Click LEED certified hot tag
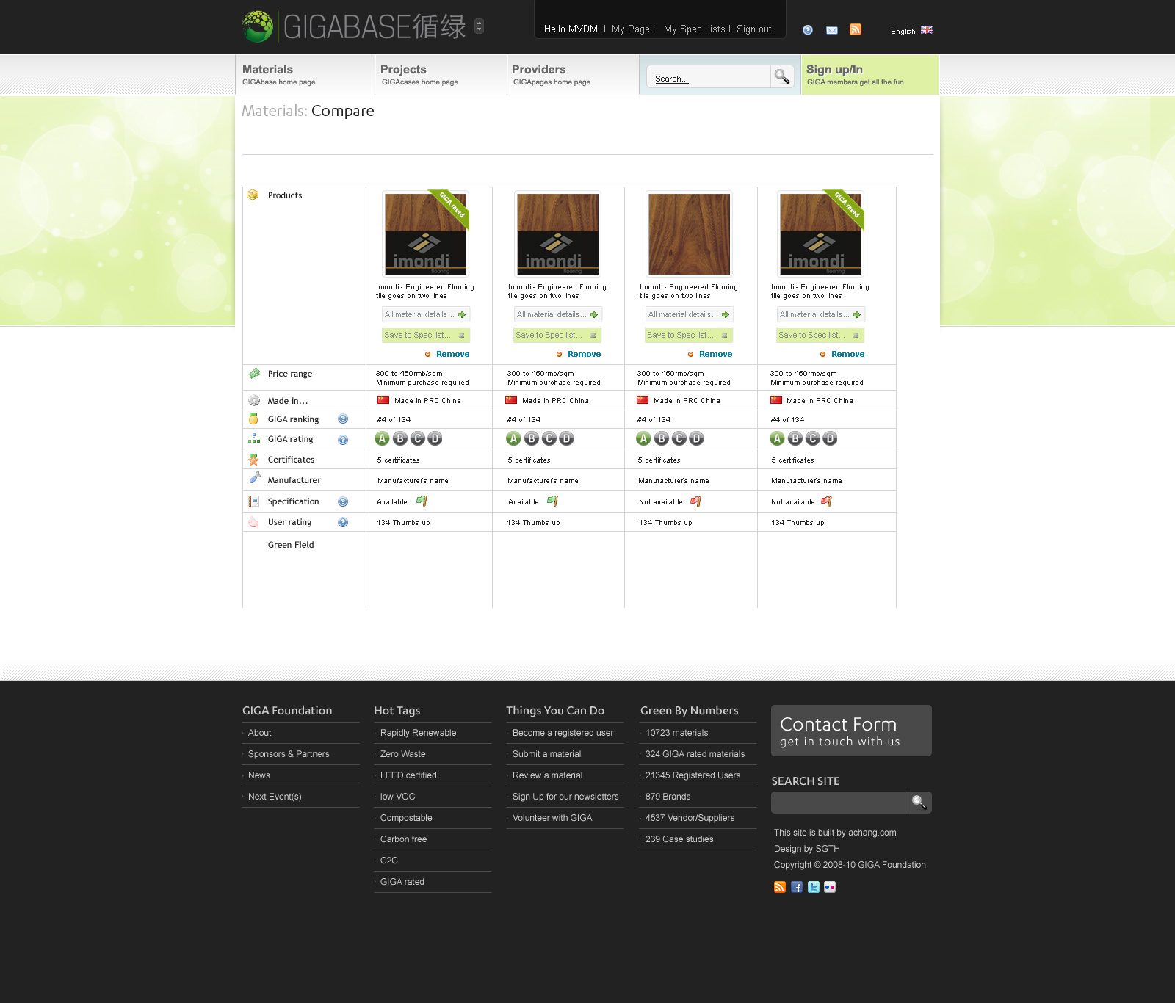 coord(408,775)
